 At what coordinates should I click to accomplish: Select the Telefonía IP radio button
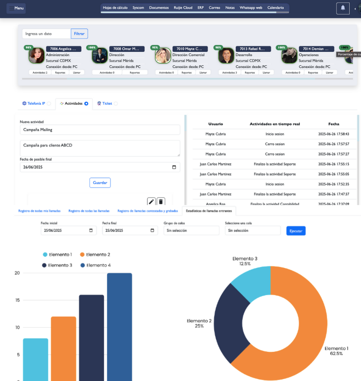49,104
